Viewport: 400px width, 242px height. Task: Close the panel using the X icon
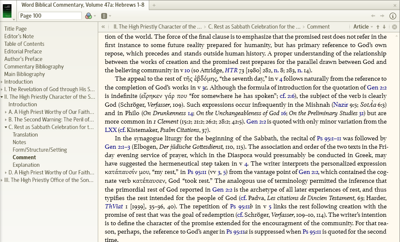(x=395, y=5)
